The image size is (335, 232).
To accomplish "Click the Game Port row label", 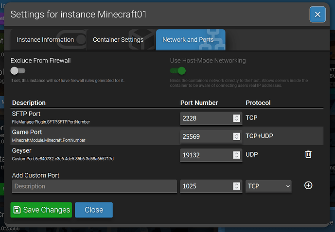I will [x=27, y=132].
